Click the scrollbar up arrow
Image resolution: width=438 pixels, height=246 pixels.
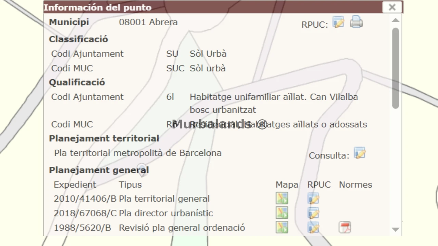pos(396,20)
